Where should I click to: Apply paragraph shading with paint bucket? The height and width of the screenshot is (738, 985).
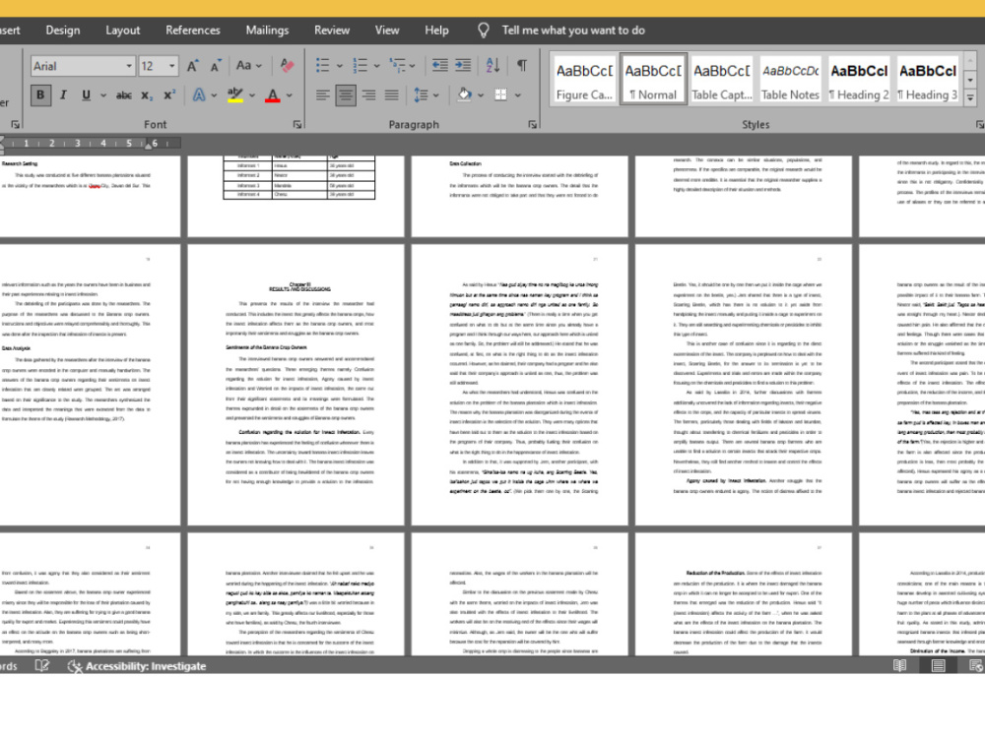click(x=464, y=95)
